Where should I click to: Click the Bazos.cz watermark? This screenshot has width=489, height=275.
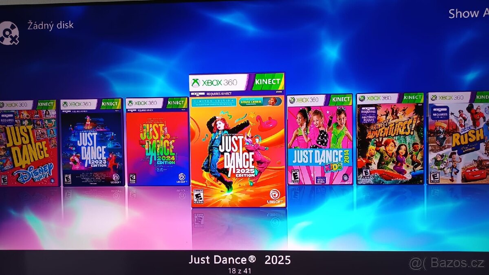pos(447,263)
